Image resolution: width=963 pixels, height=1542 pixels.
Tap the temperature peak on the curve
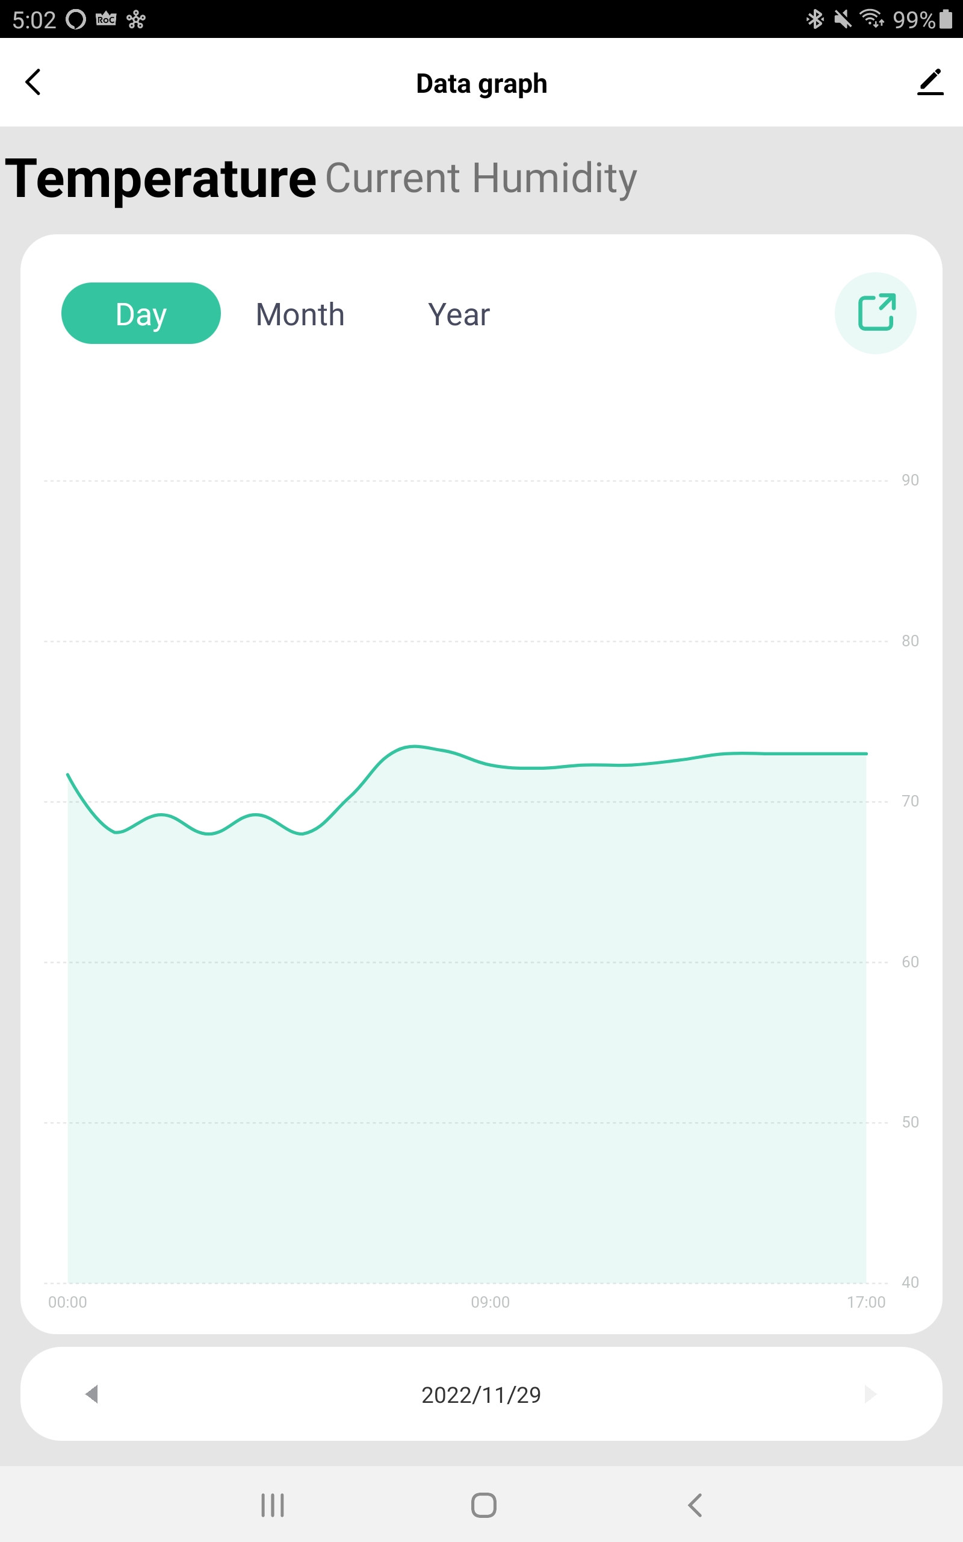pos(414,746)
